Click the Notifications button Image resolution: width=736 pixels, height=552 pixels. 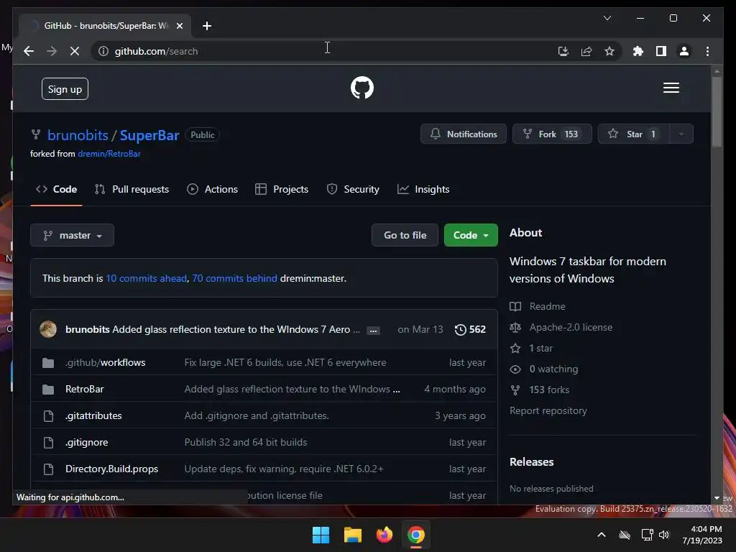464,134
